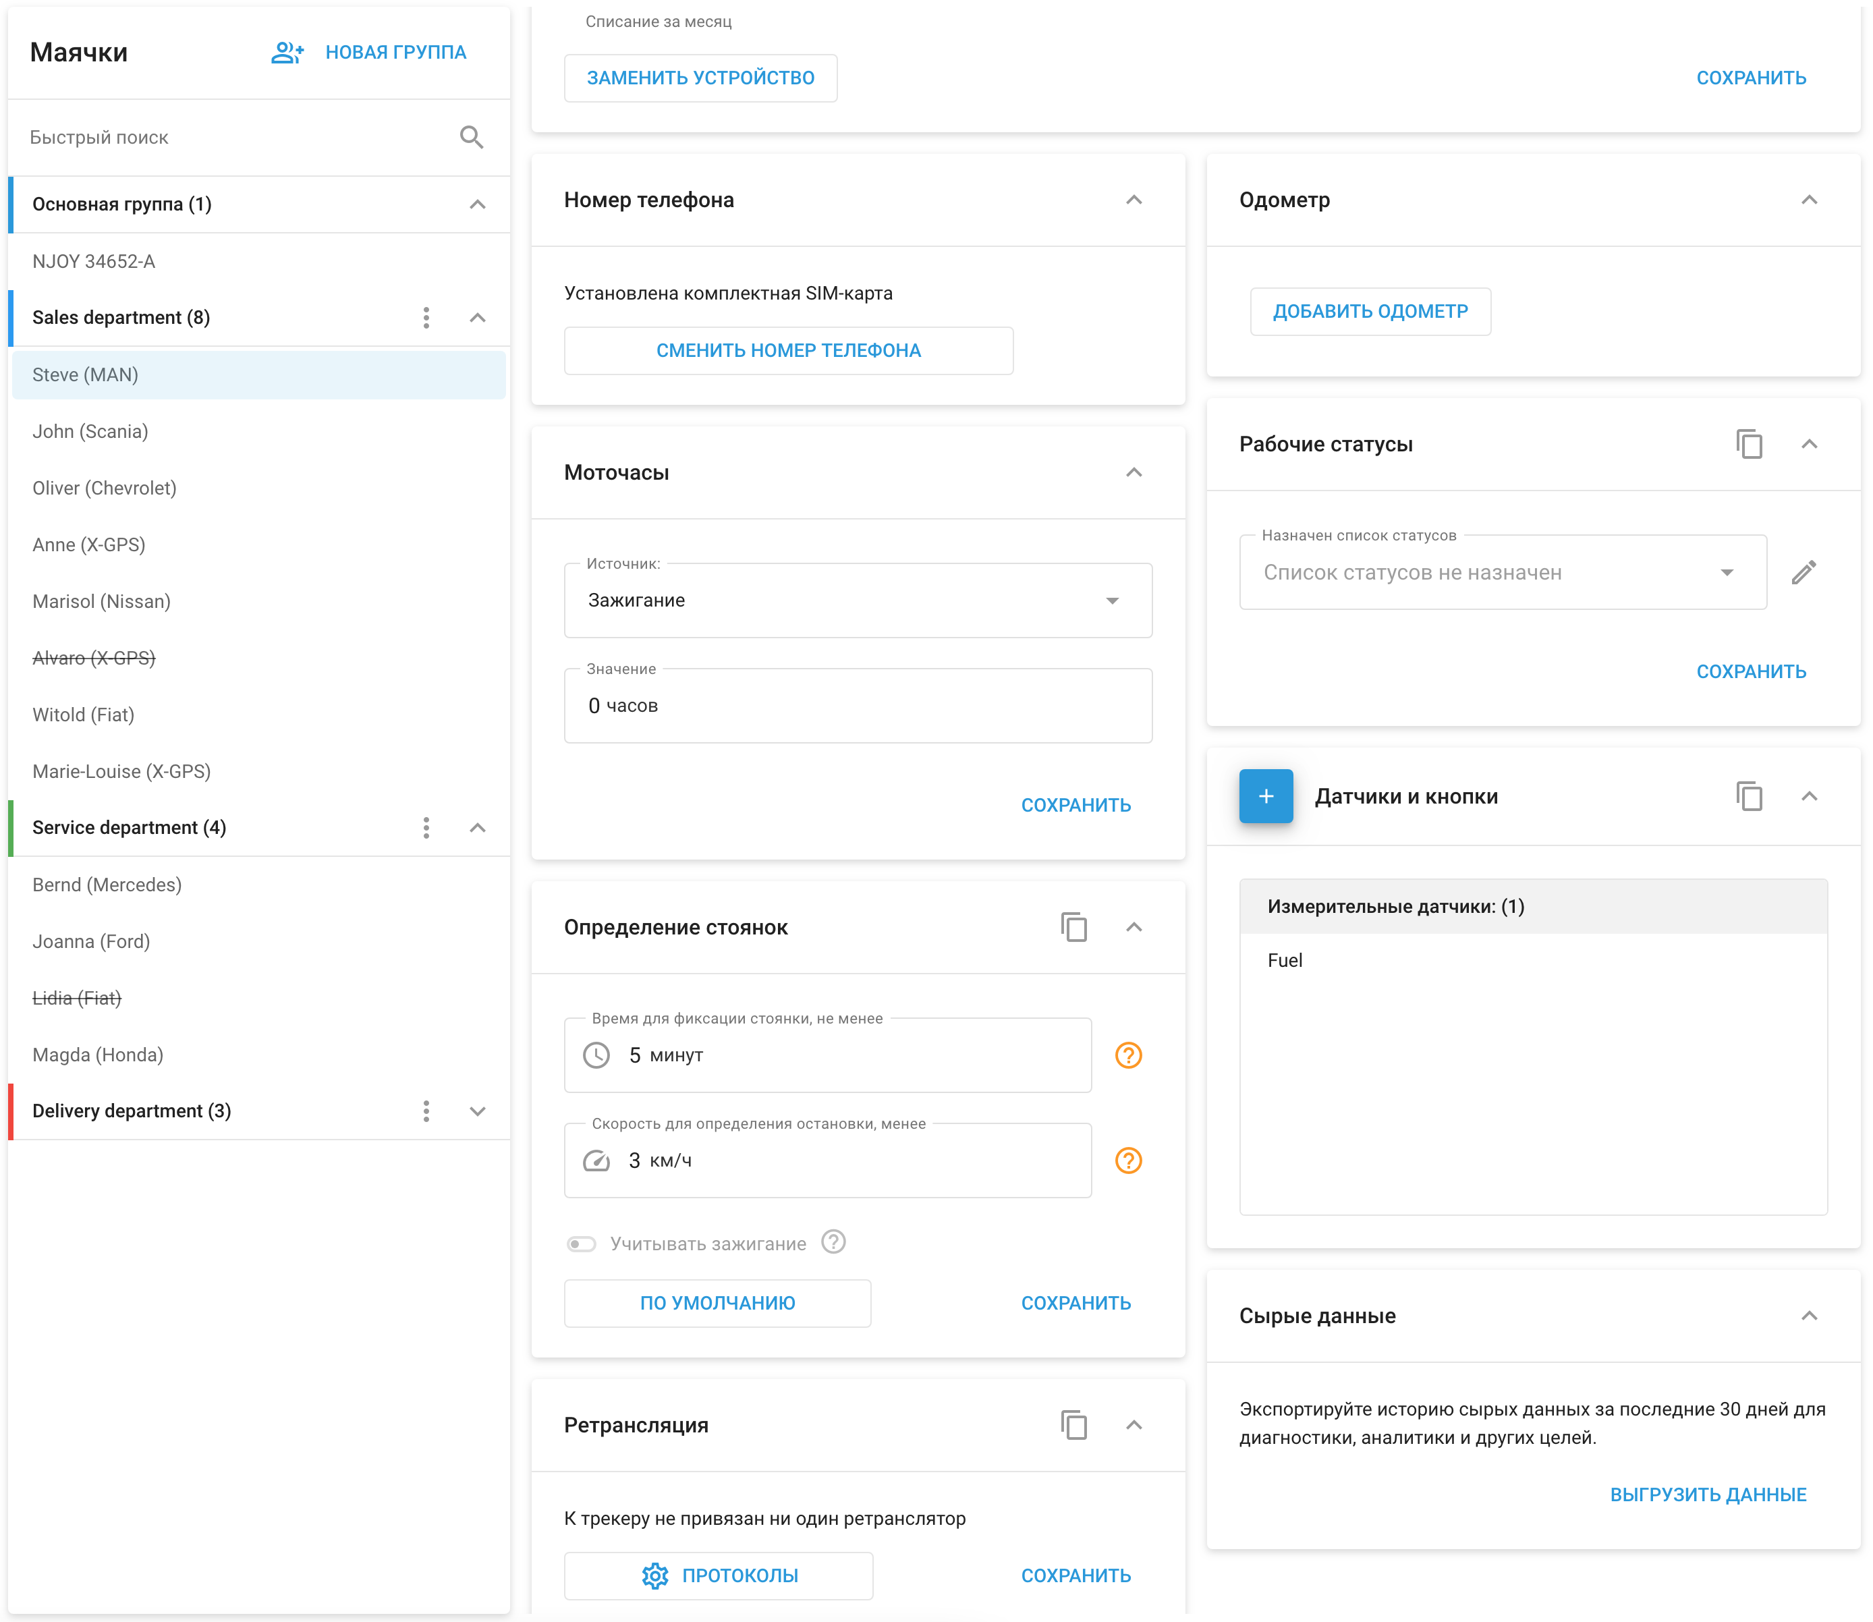
Task: Select tracker John (Scania)
Action: [x=259, y=432]
